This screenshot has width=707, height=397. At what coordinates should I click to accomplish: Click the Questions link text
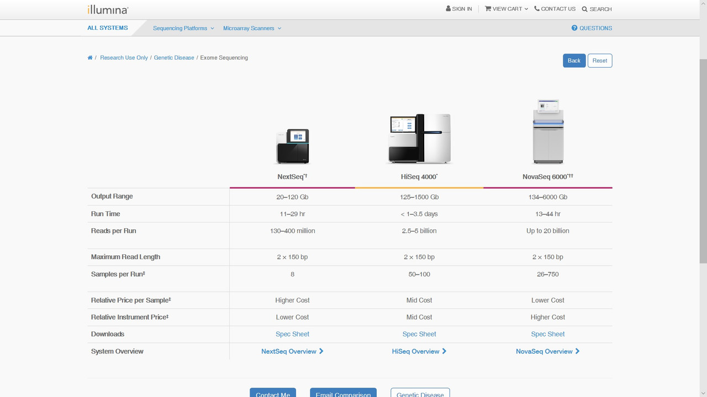(x=595, y=28)
